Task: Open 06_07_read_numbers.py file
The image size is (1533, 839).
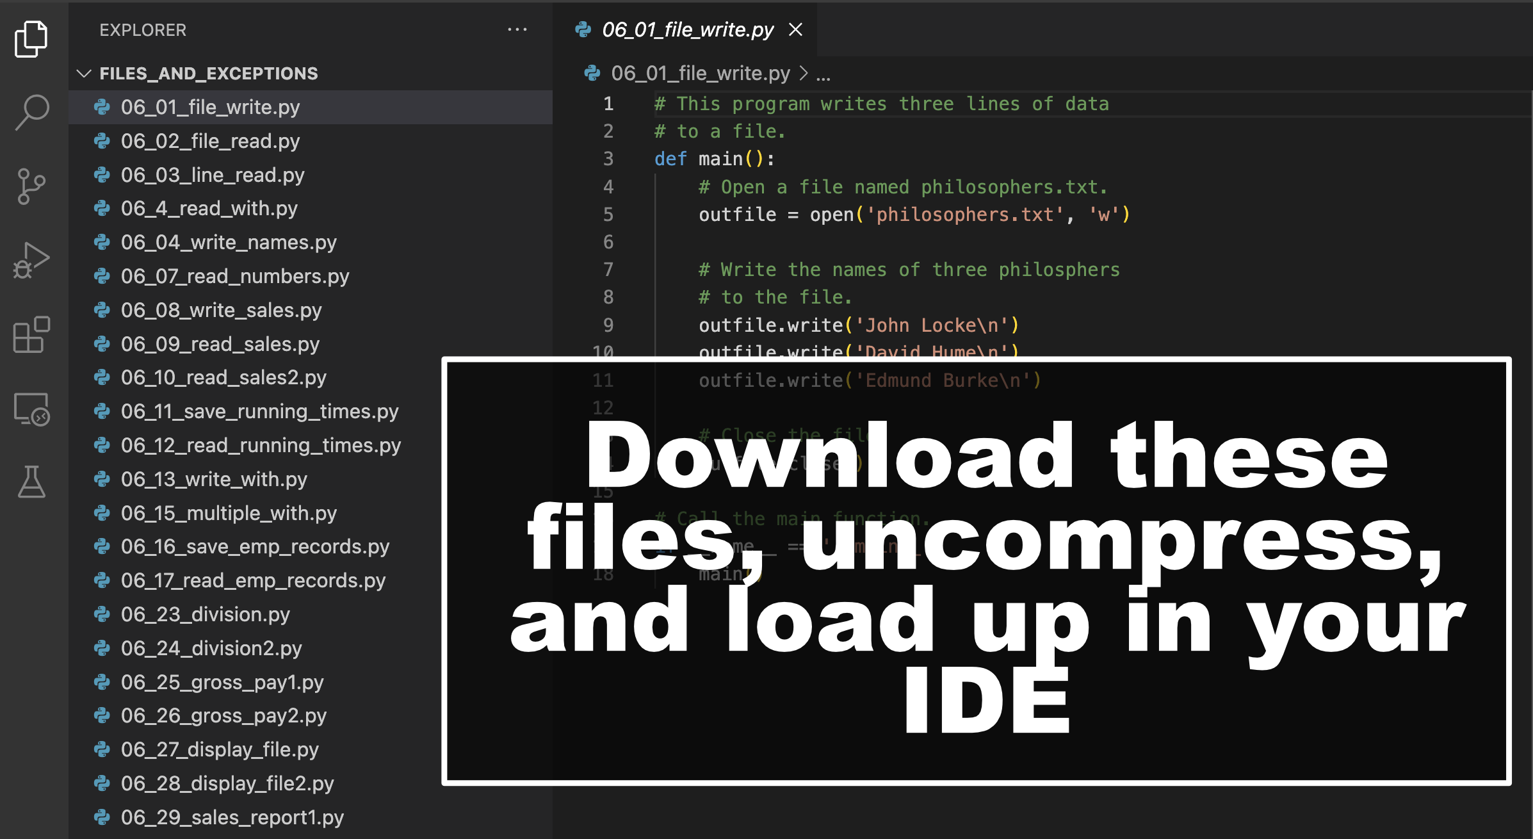Action: (234, 276)
